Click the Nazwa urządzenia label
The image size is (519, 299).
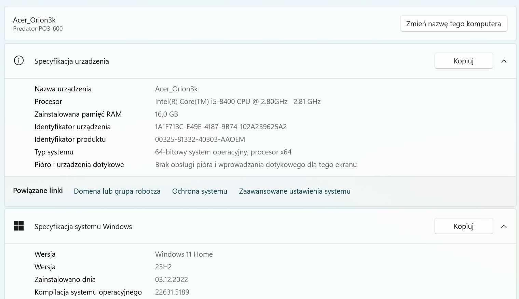point(63,89)
